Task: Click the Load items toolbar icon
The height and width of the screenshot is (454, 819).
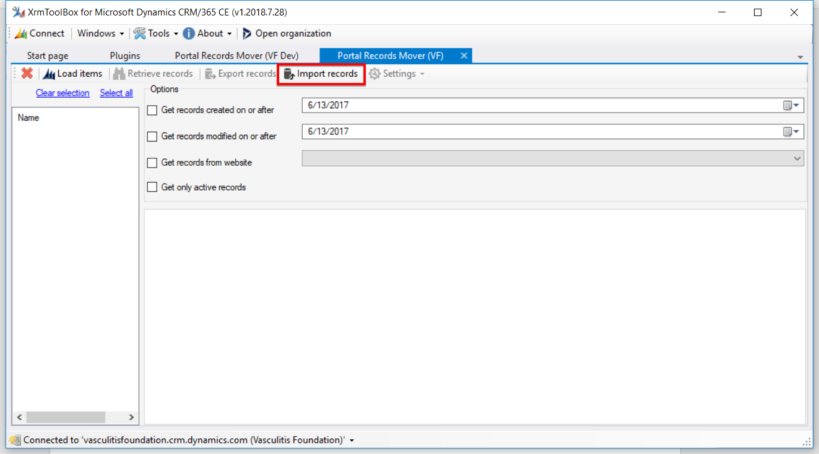Action: click(50, 74)
